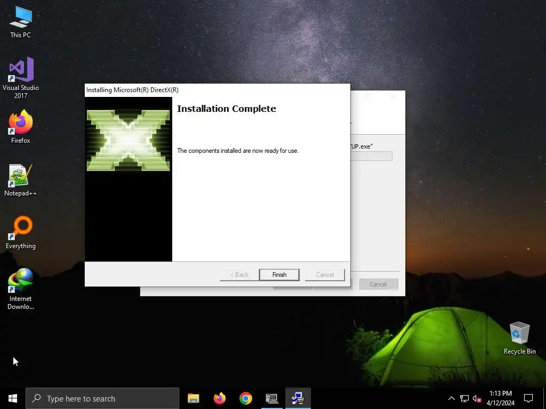546x409 pixels.
Task: Click the taskbar search box
Action: 102,398
